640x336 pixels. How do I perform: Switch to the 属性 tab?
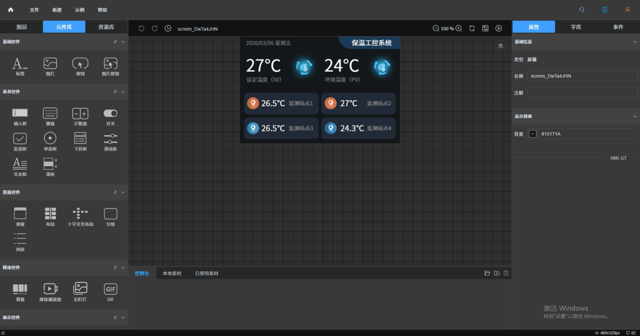[534, 27]
